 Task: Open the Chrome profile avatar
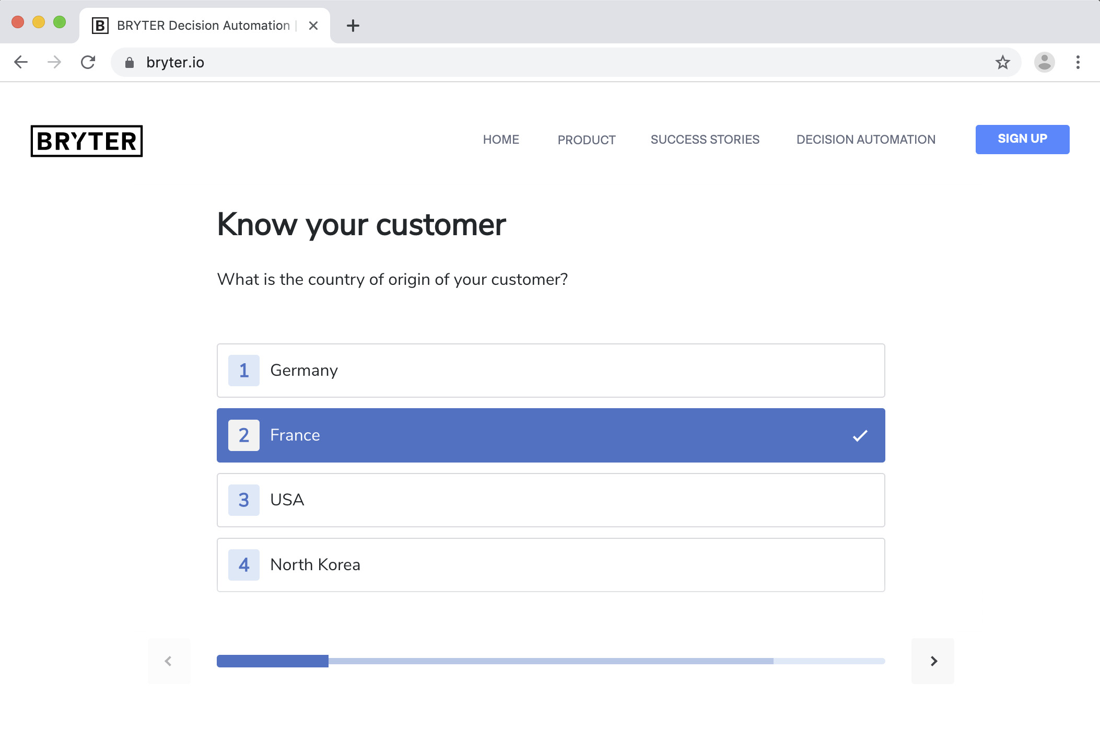(1044, 62)
